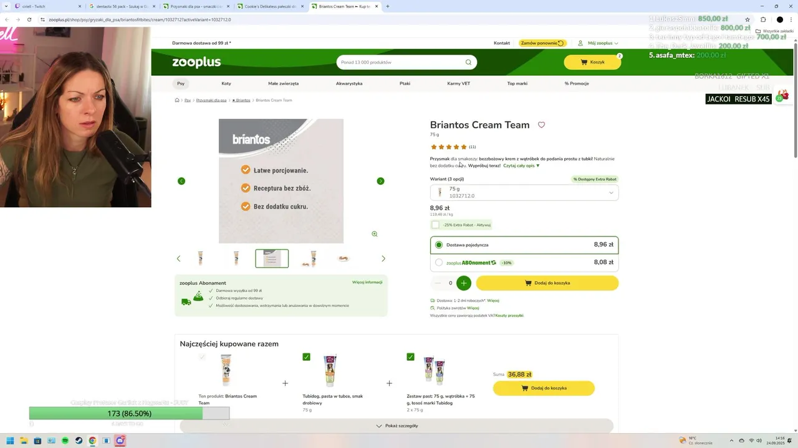
Task: Click the zooplus logo
Action: [196, 62]
